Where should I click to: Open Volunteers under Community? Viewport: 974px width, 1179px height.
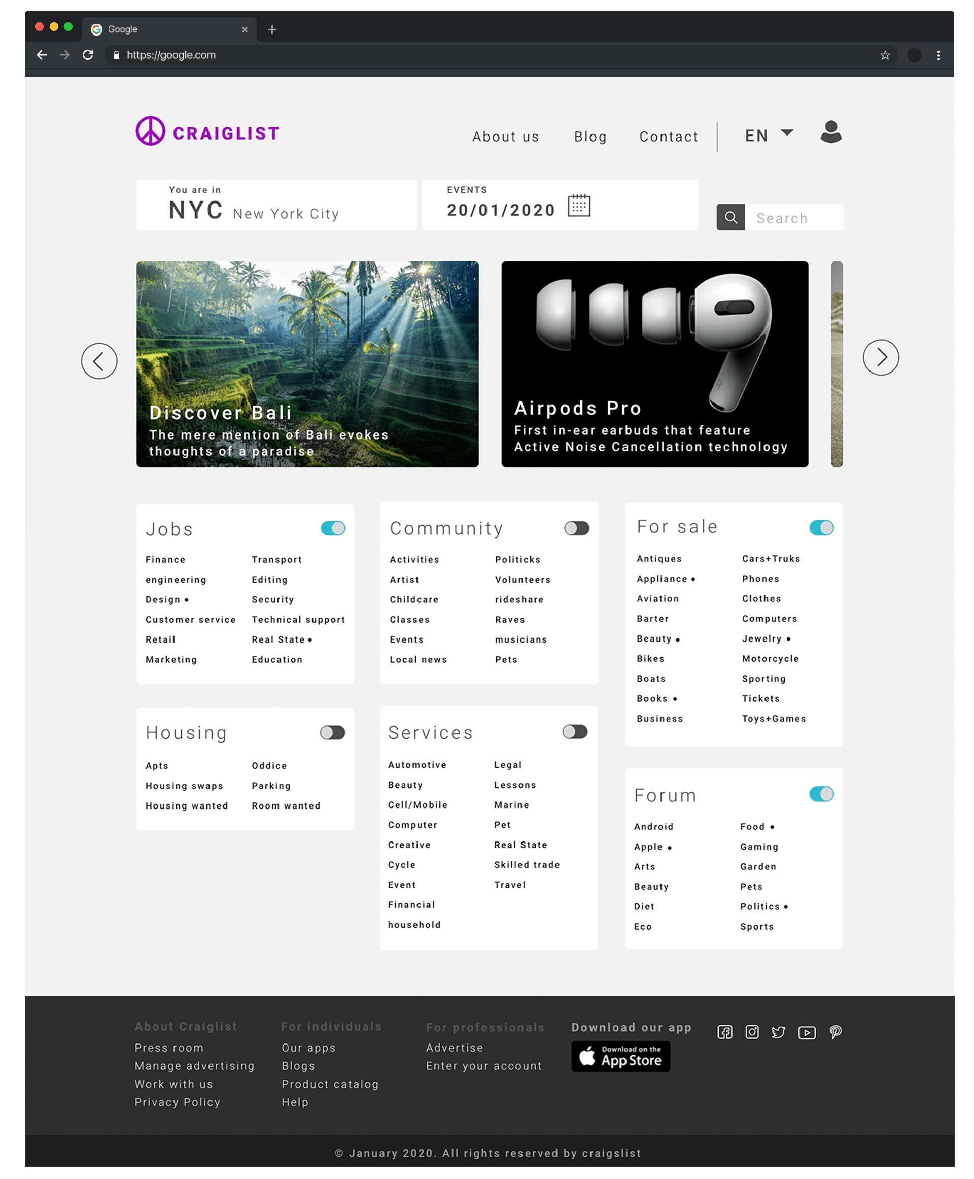[x=523, y=580]
